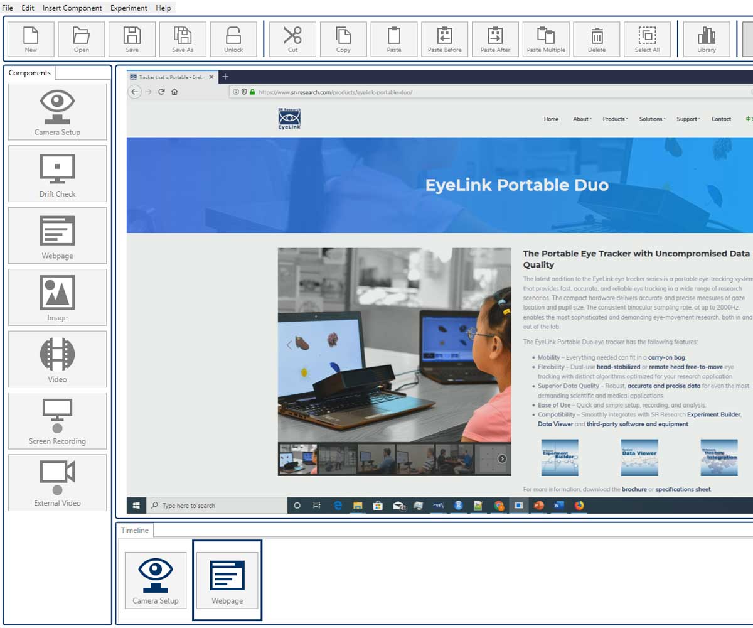Click the Paste toolbar button
Viewport: 753px width, 628px height.
tap(394, 40)
